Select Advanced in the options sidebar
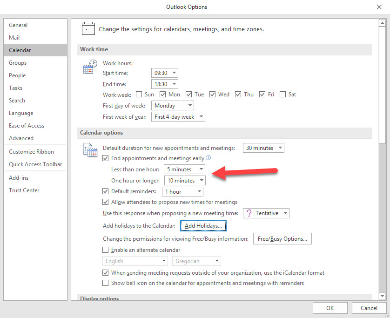The height and width of the screenshot is (318, 390). tap(35, 138)
